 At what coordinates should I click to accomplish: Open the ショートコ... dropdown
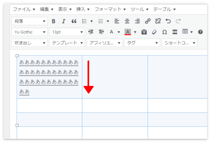tap(180, 43)
